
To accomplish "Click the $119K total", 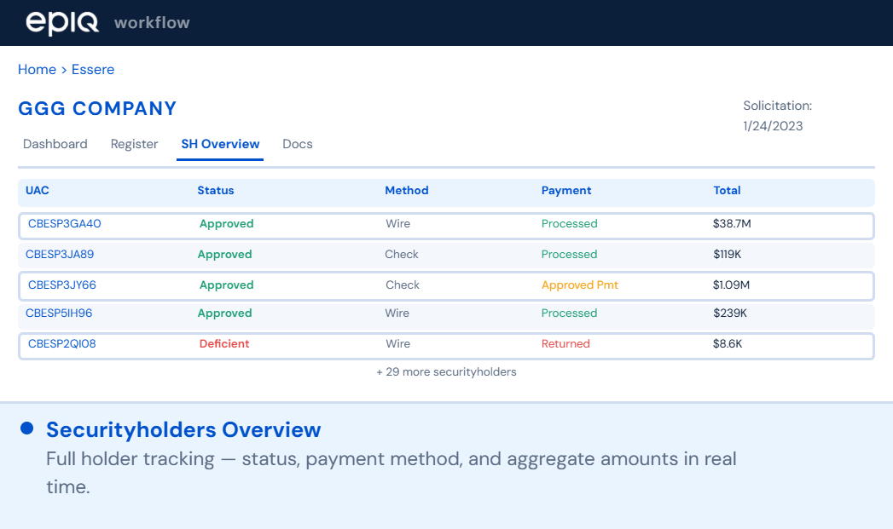I will point(728,254).
